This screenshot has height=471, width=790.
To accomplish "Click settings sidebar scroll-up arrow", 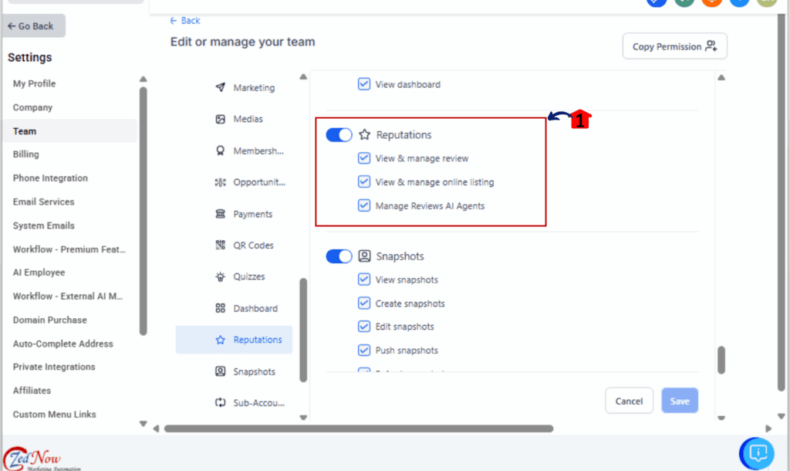I will tap(143, 80).
